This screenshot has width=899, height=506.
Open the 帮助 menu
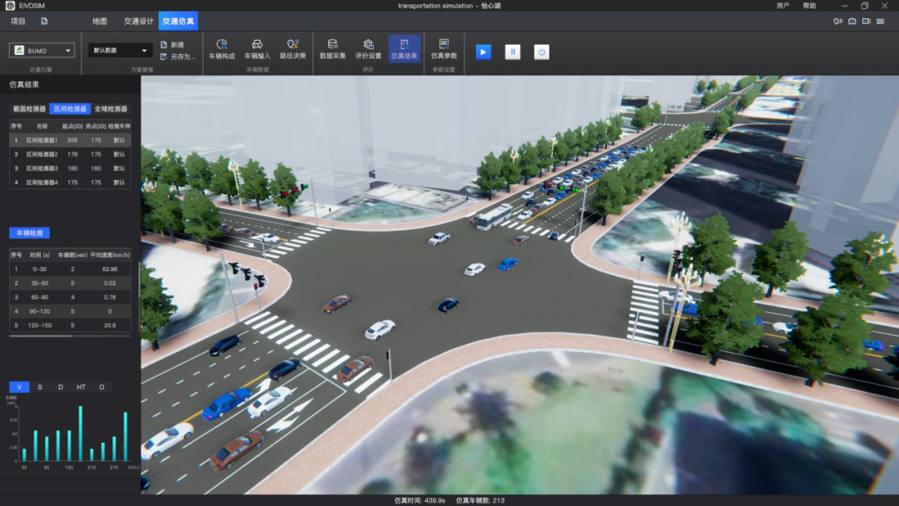(810, 5)
